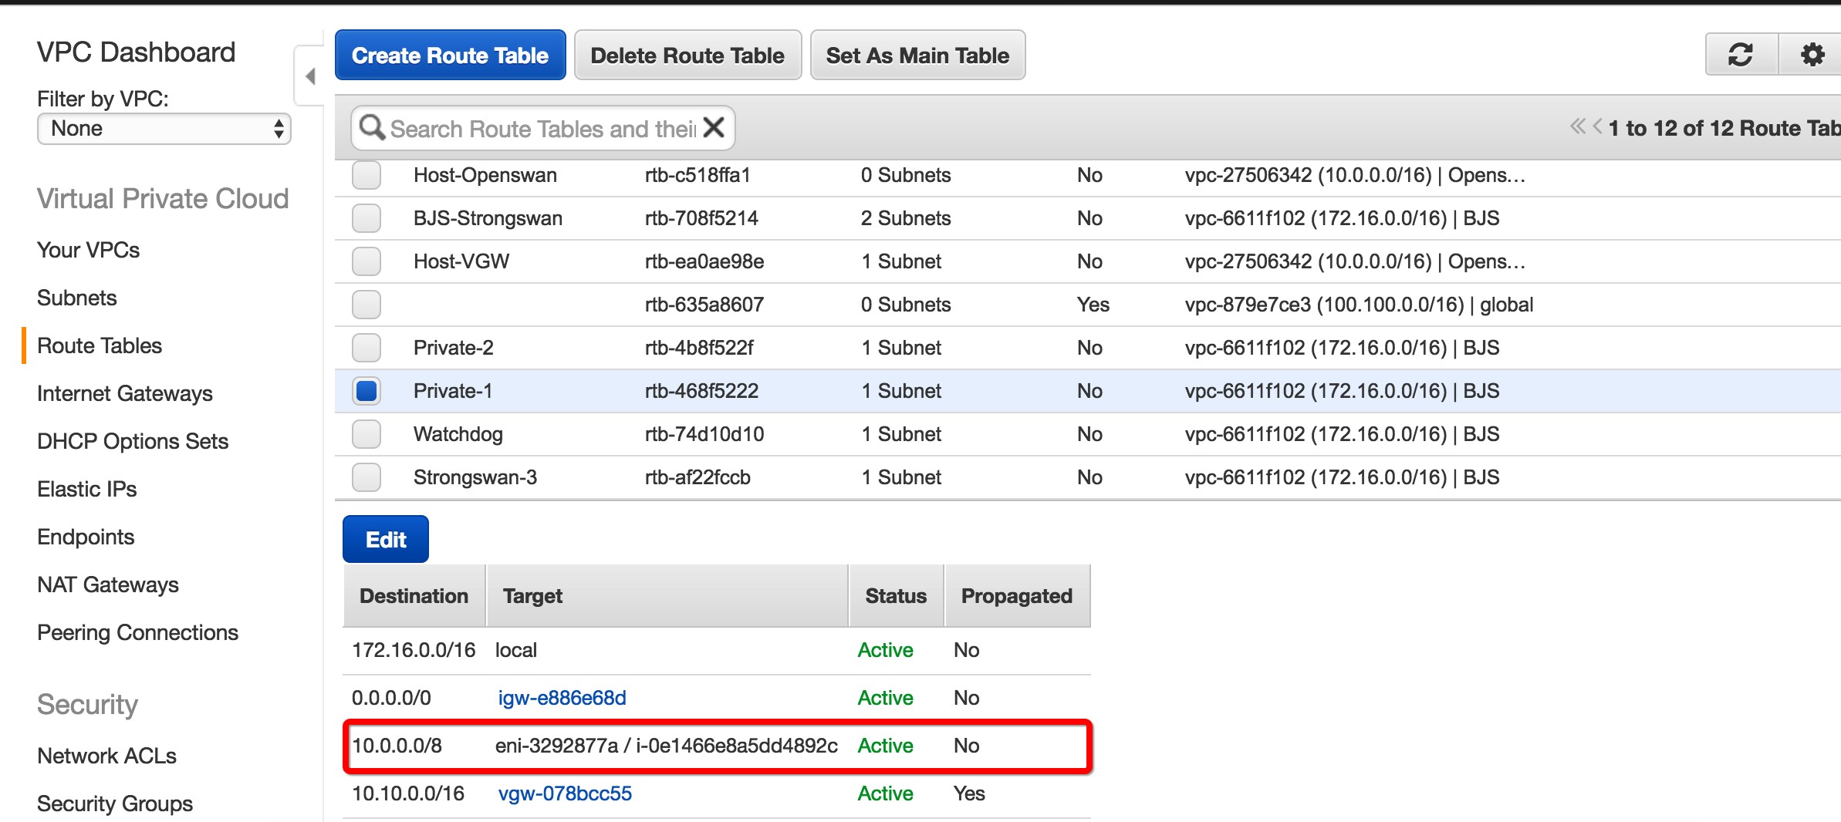Go to first page with double arrow
Screen dimensions: 1841x822
click(x=1577, y=126)
